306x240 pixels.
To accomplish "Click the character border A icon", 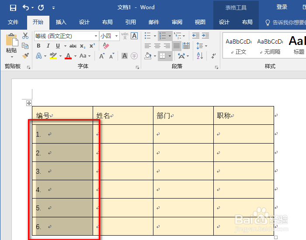I will [134, 36].
